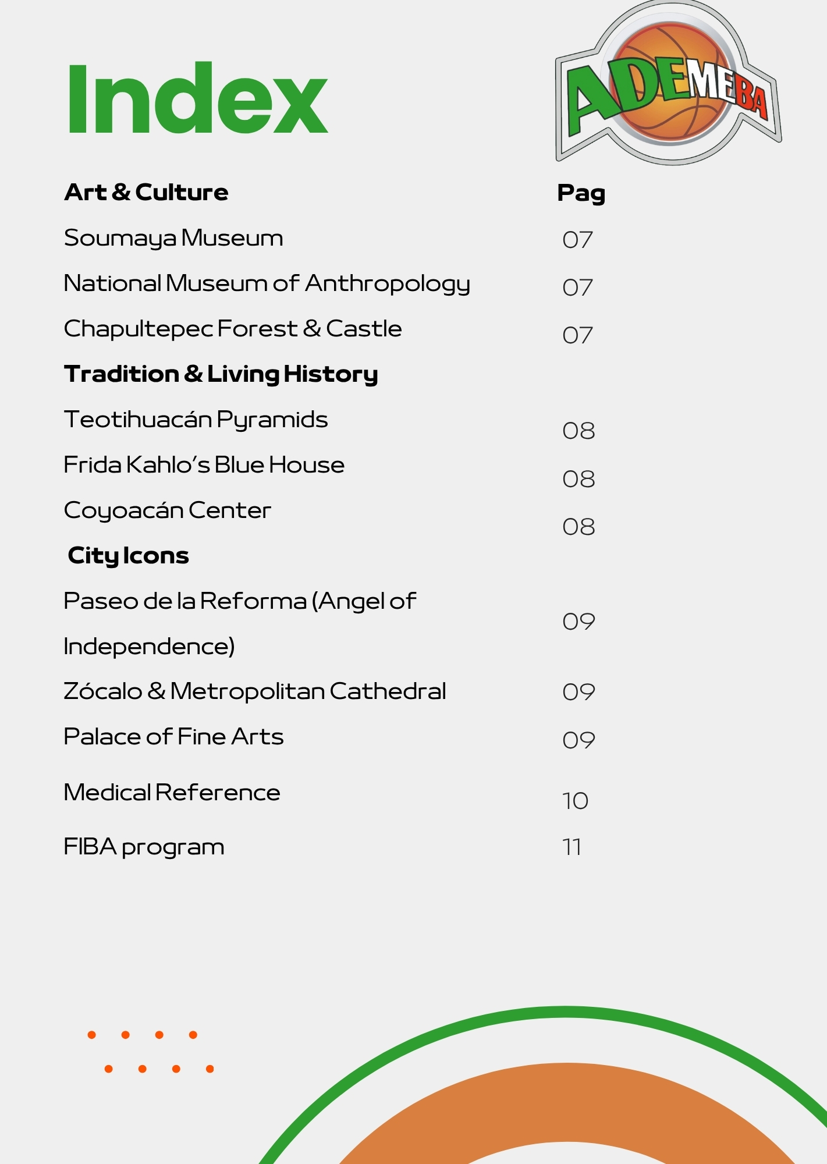Click the Tradition & Living History heading
The width and height of the screenshot is (827, 1164).
tap(221, 374)
